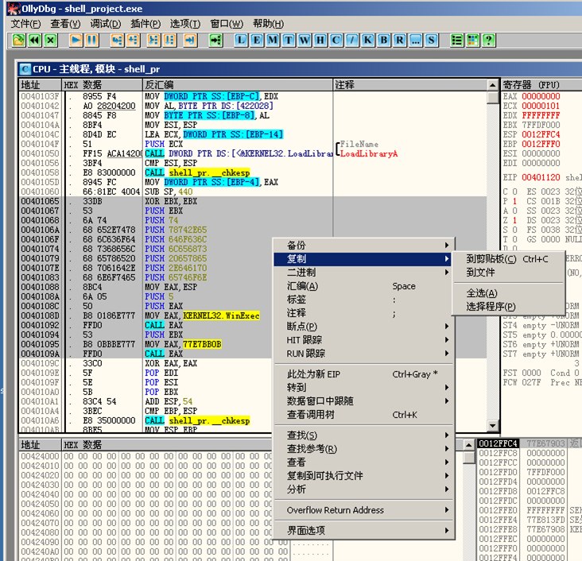The image size is (582, 561).
Task: Select stack address 0012FFC4 in the stack pane
Action: click(x=498, y=443)
